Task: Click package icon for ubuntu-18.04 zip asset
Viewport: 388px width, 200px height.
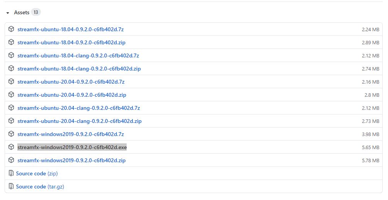Action: pyautogui.click(x=11, y=42)
